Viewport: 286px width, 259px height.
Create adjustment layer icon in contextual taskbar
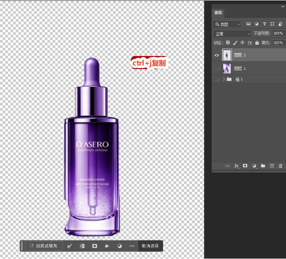point(119,246)
